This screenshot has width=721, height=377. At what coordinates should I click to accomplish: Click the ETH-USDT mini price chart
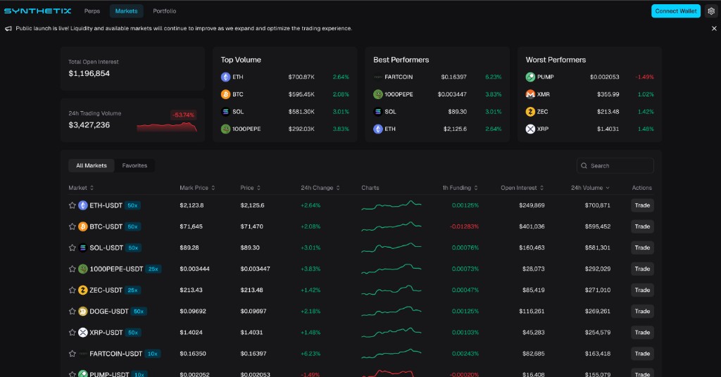click(391, 205)
